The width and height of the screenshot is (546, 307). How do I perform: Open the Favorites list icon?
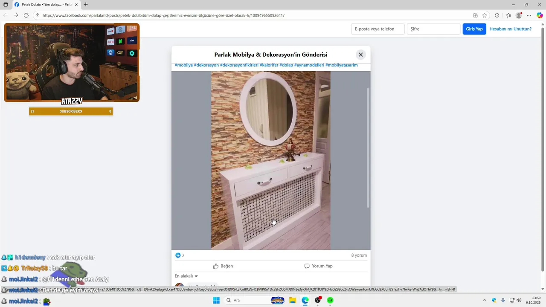(x=508, y=15)
